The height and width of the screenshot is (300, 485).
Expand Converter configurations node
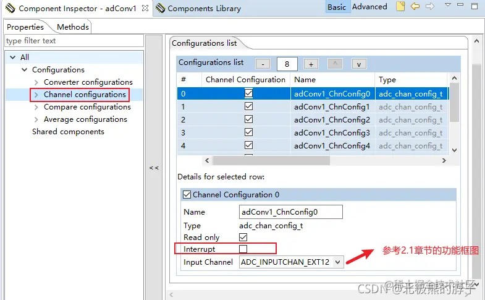[36, 82]
